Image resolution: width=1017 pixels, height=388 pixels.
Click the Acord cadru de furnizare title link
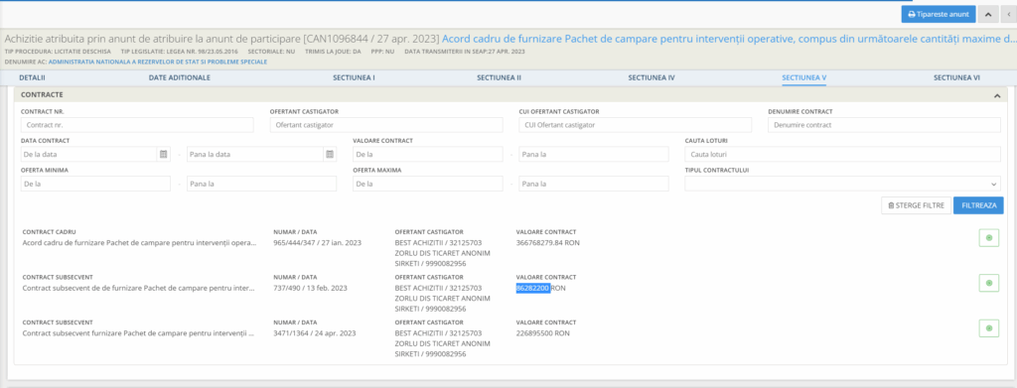pyautogui.click(x=729, y=39)
